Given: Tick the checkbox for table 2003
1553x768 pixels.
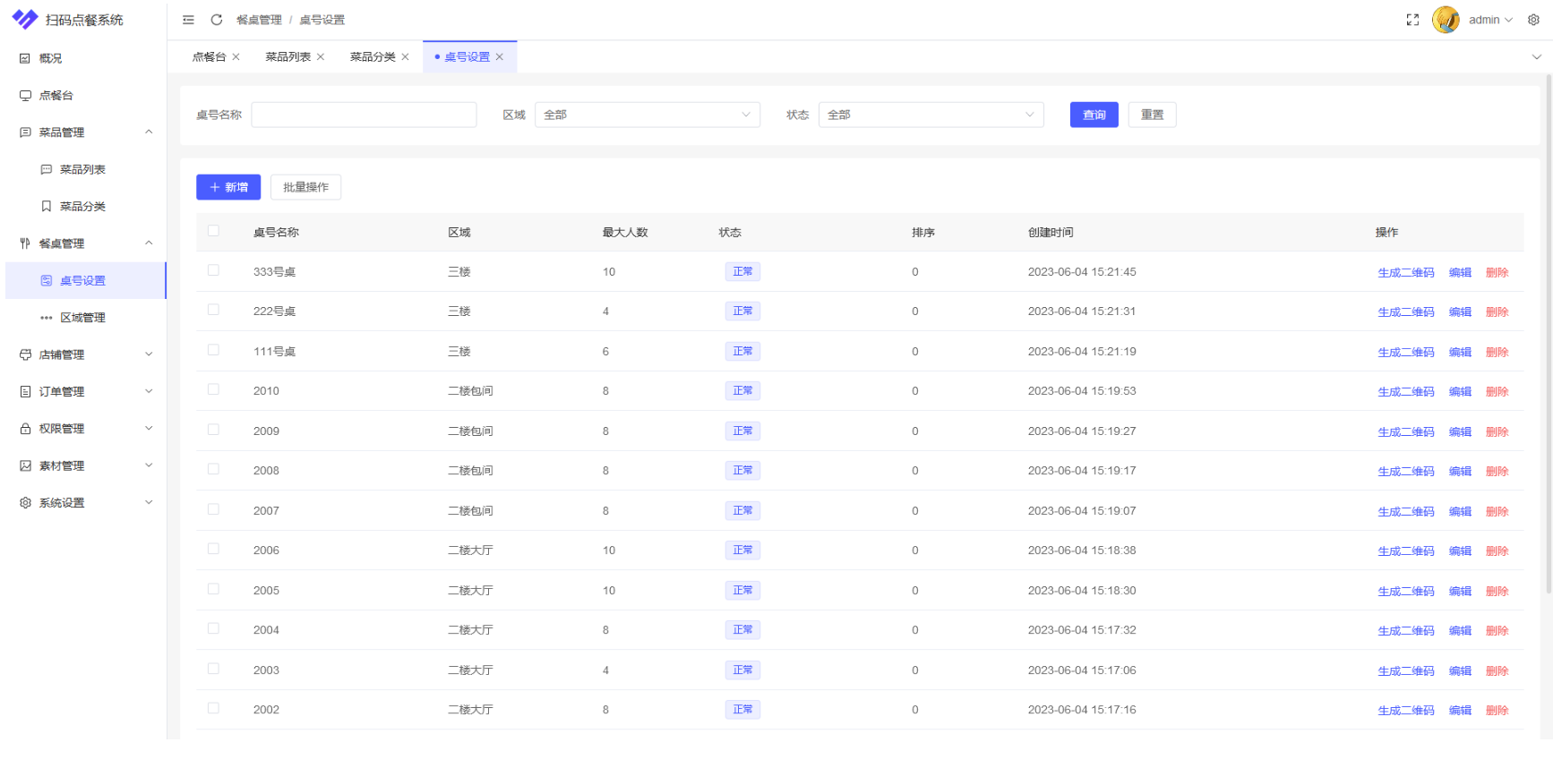Looking at the screenshot, I should pos(213,669).
